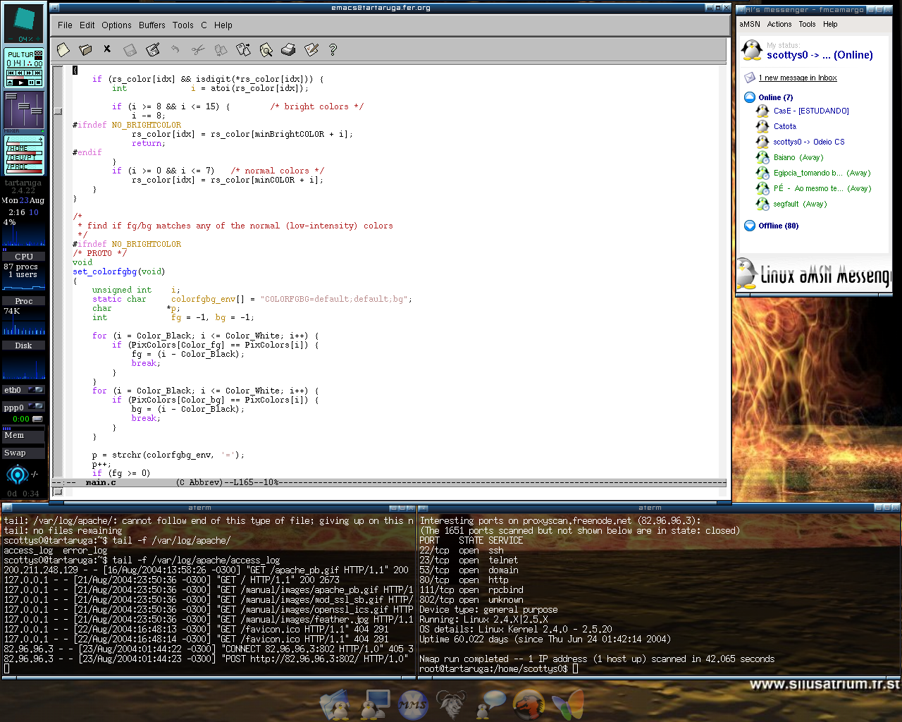Open the scottys0 (Online) status dropdown
The image size is (902, 722).
click(x=819, y=55)
